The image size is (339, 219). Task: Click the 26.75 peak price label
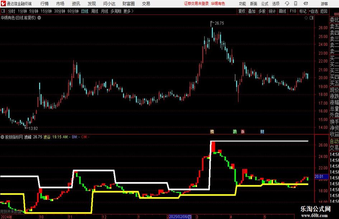coord(219,23)
